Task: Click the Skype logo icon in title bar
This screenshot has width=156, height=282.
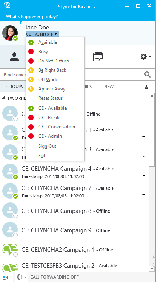Action: [x=7, y=5]
